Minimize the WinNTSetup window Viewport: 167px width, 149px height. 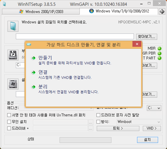coord(141,4)
